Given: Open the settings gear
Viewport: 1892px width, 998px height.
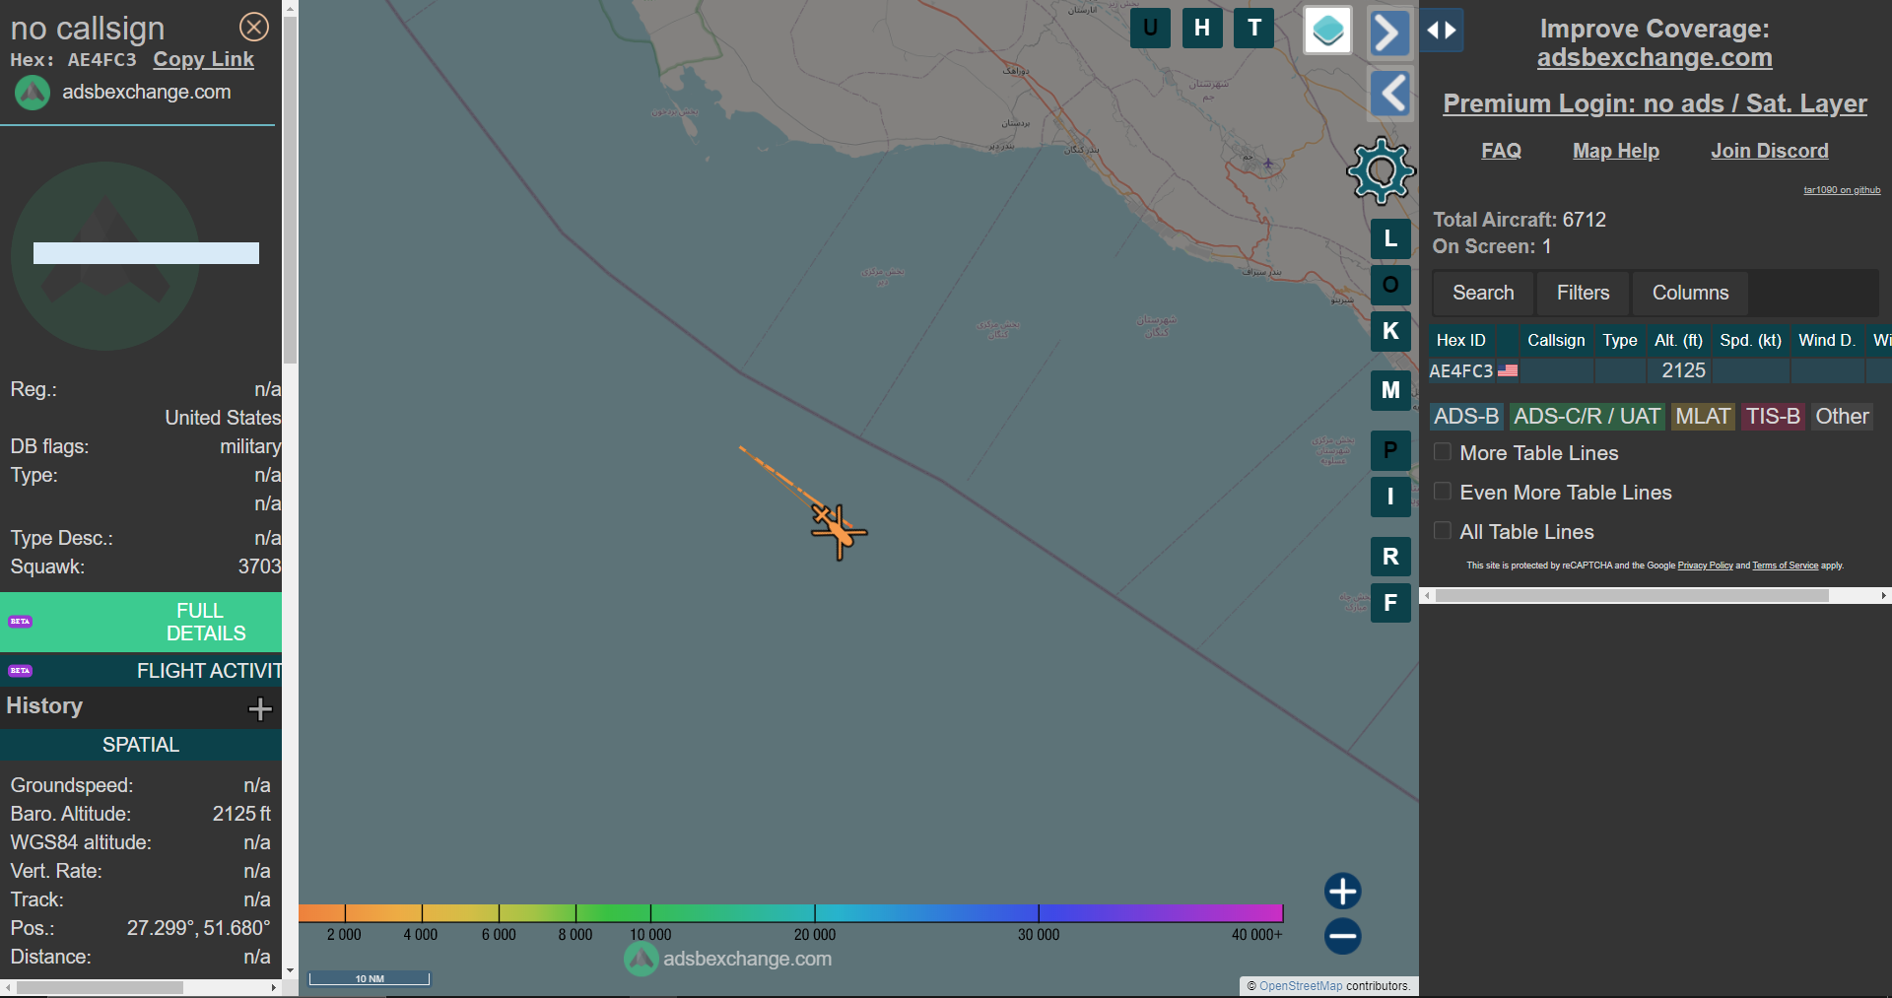Looking at the screenshot, I should pyautogui.click(x=1381, y=170).
